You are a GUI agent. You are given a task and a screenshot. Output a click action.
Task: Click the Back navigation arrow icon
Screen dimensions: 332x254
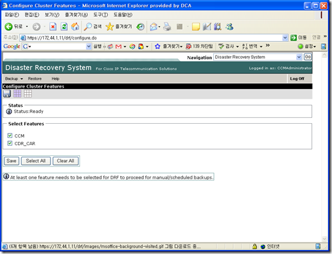pos(8,26)
